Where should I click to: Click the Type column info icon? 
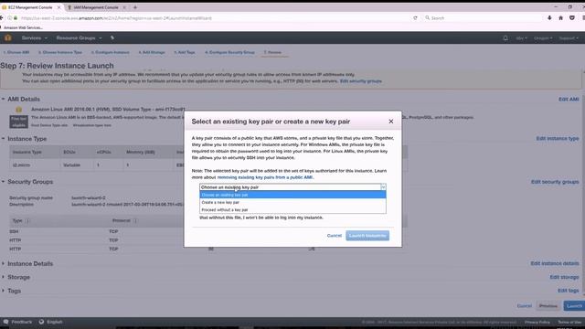(27, 221)
